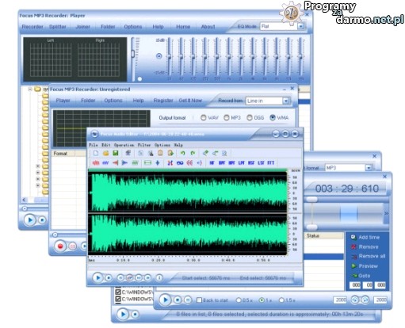405x328 pixels.
Task: Open Splitter menu in Player window
Action: coord(58,27)
